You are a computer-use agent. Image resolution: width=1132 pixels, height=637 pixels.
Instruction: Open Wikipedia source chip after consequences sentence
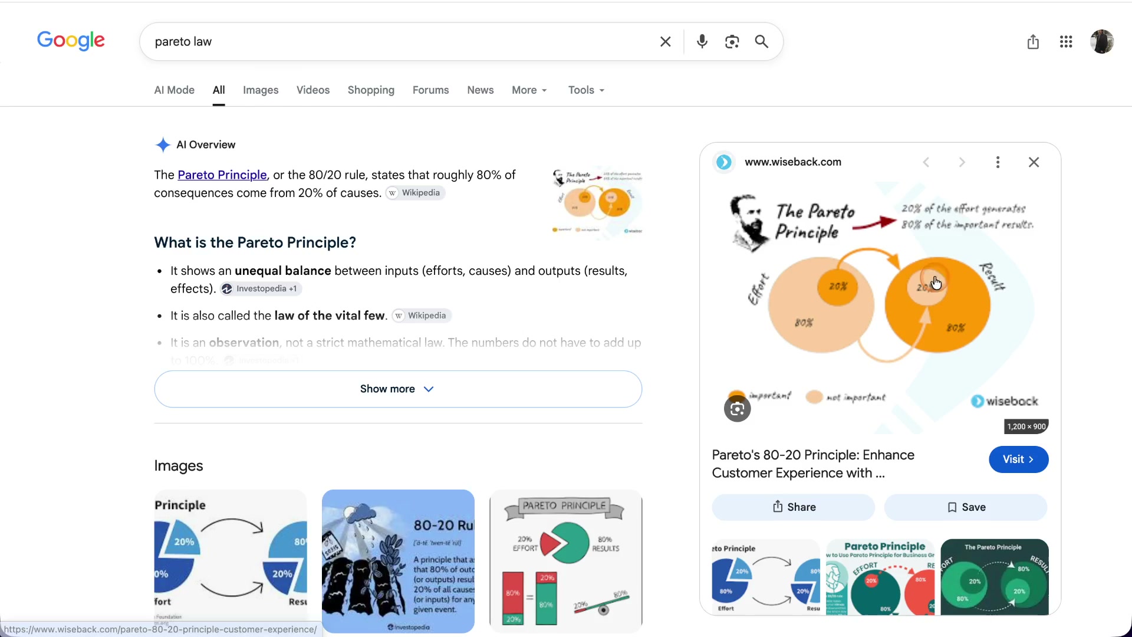tap(415, 193)
